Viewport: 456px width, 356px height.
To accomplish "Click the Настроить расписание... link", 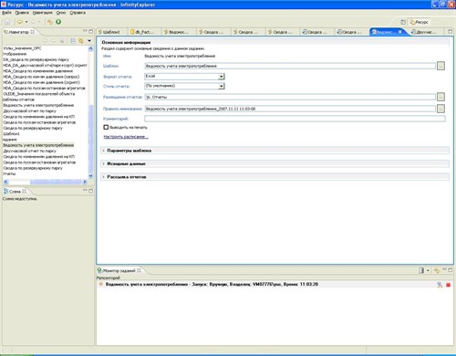I will click(x=126, y=137).
